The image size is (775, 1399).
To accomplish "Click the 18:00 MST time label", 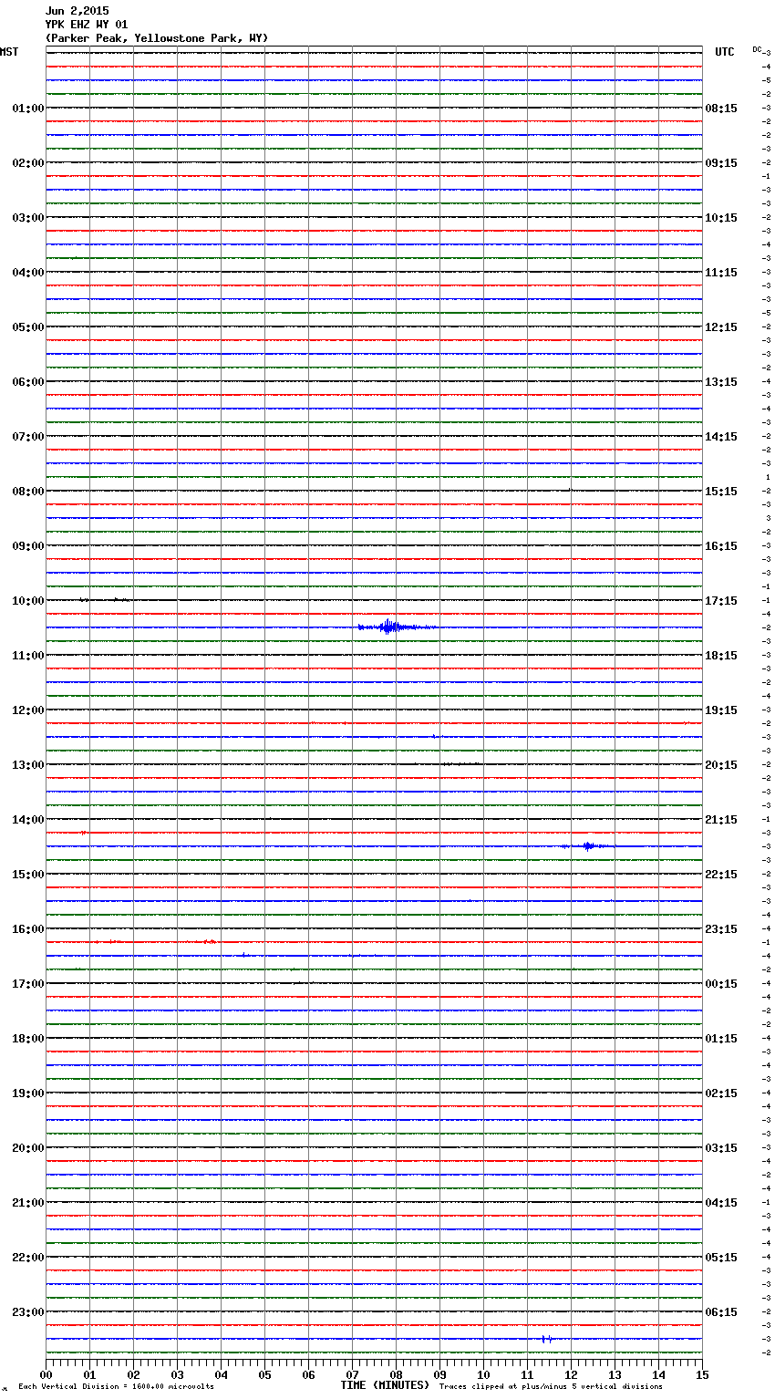I will point(28,1039).
